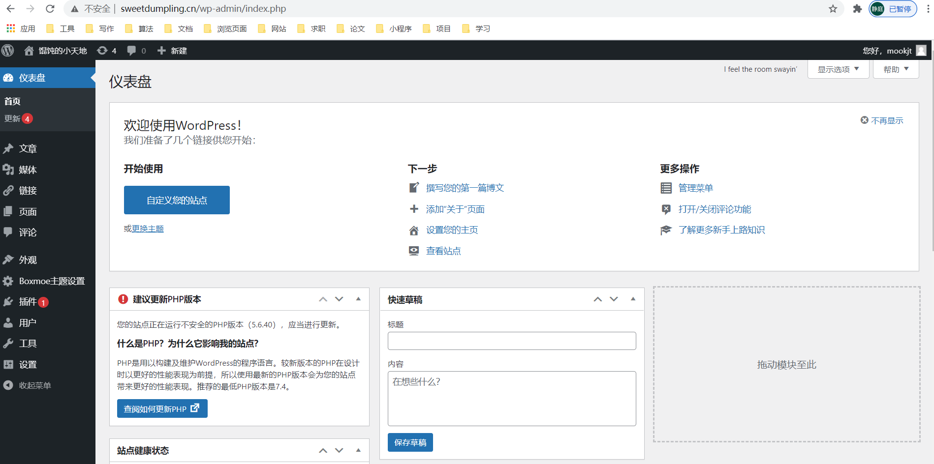934x464 pixels.
Task: Open the 媒体 media menu
Action: click(x=48, y=170)
